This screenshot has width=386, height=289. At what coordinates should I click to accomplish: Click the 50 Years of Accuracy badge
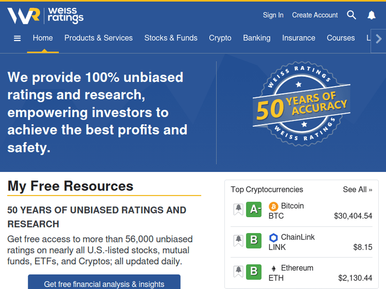(x=302, y=105)
